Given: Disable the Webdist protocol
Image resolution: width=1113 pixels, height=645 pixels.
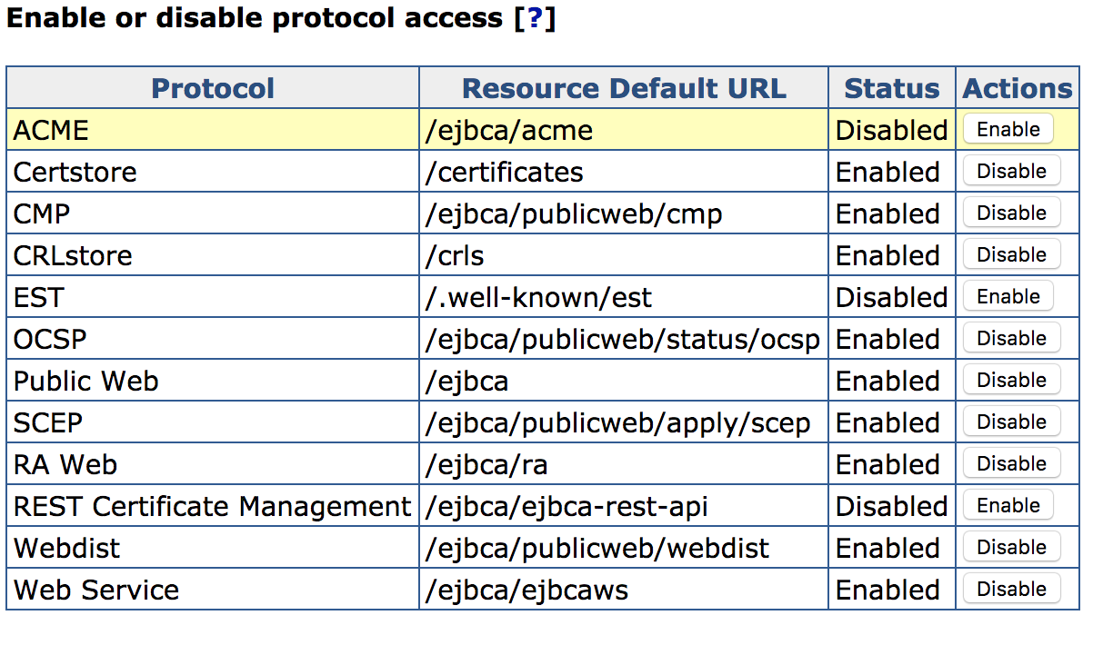Looking at the screenshot, I should click(x=1011, y=548).
